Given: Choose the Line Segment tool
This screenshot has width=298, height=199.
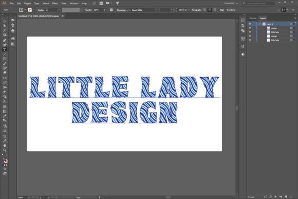Looking at the screenshot, I should click(5, 54).
